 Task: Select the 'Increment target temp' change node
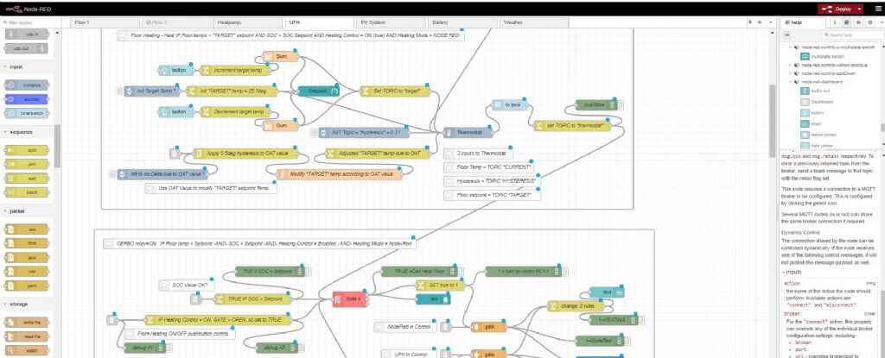[235, 71]
